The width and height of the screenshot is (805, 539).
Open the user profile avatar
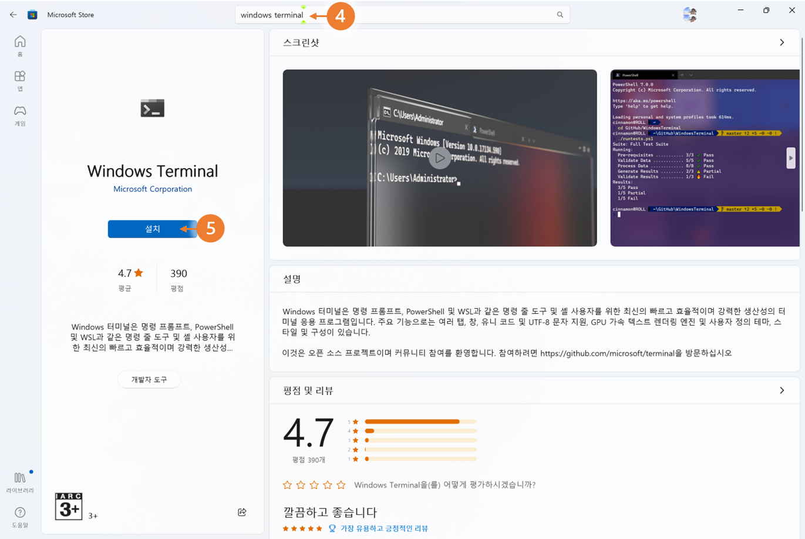[690, 15]
